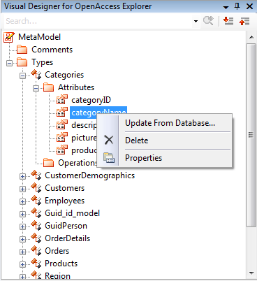Viewport: 257px width, 281px height.
Task: Expand the Employees type node
Action: click(x=22, y=201)
